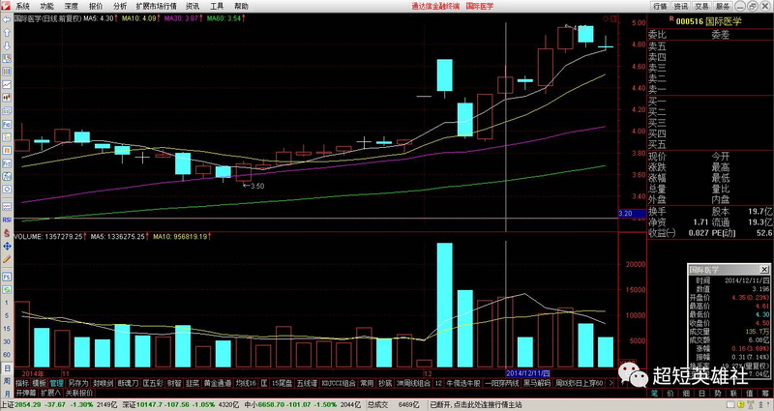The image size is (774, 411).
Task: Expand the 扩展 panel at bottom left
Action: pos(48,394)
